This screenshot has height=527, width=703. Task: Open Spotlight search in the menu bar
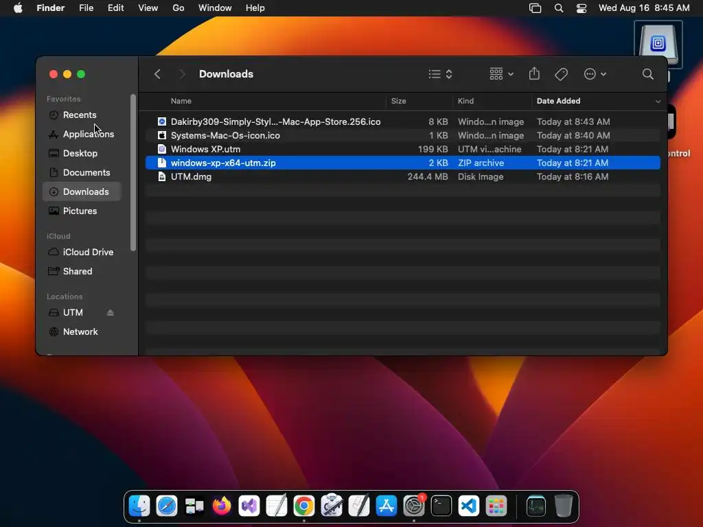pyautogui.click(x=559, y=8)
